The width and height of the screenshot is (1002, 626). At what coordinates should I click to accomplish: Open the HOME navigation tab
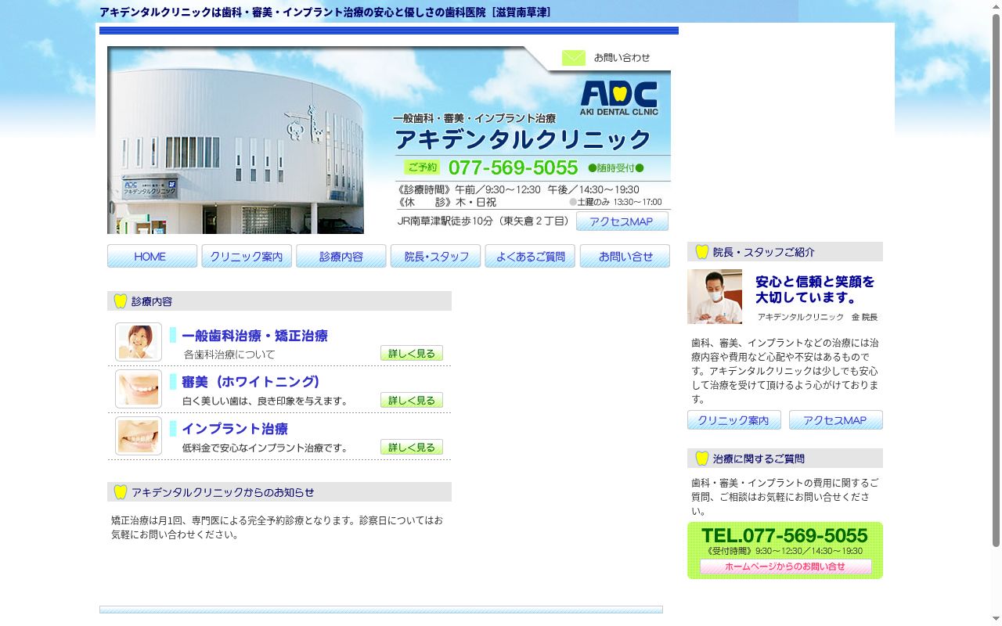[x=152, y=256]
